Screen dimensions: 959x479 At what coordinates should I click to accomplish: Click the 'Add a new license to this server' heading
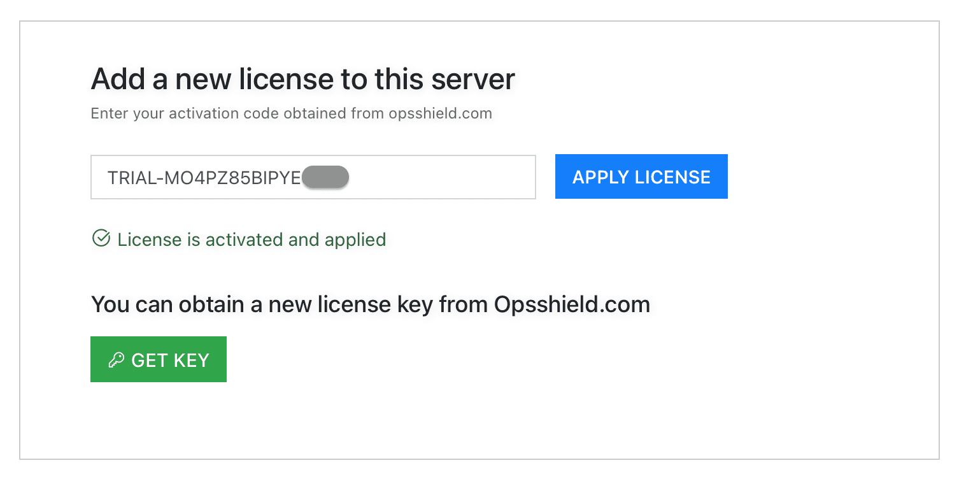coord(302,80)
